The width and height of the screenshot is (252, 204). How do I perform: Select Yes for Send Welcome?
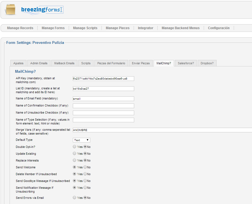pyautogui.click(x=74, y=167)
